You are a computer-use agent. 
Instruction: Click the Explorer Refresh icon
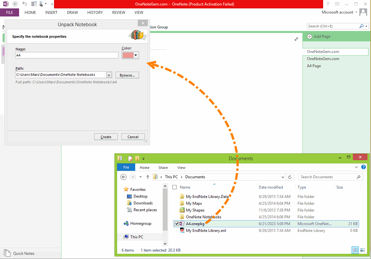[290, 177]
